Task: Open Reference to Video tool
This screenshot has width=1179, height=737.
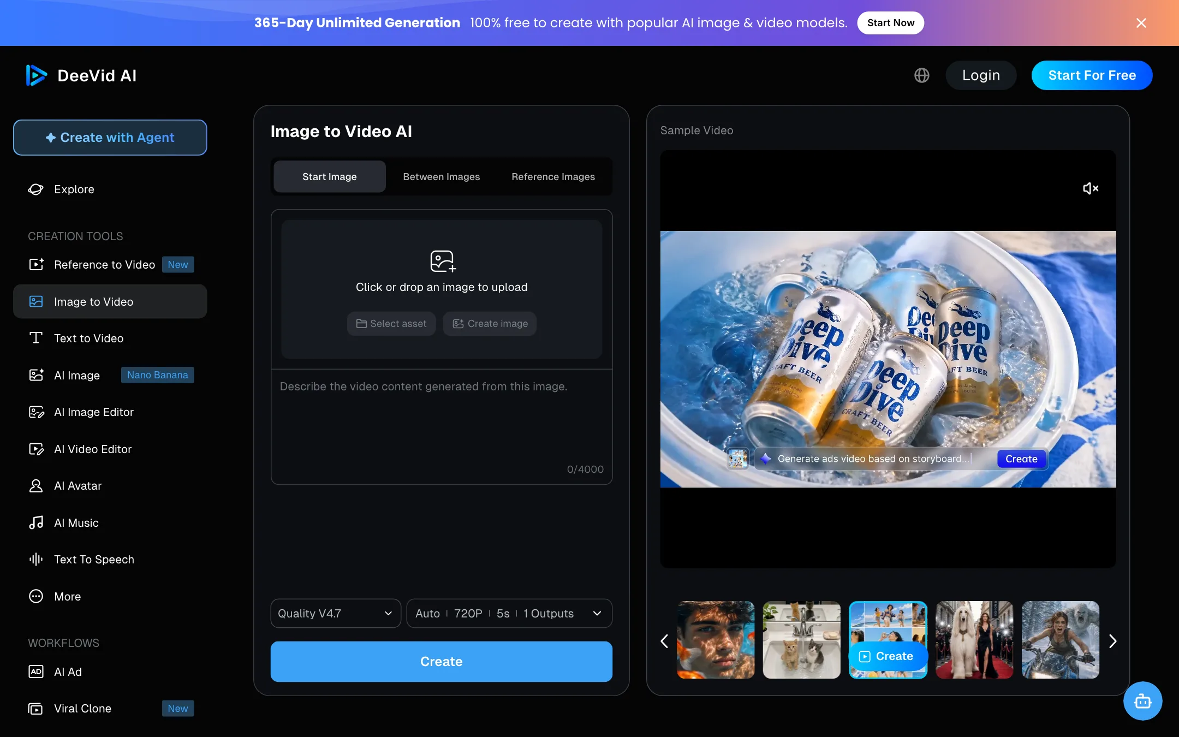Action: [110, 265]
